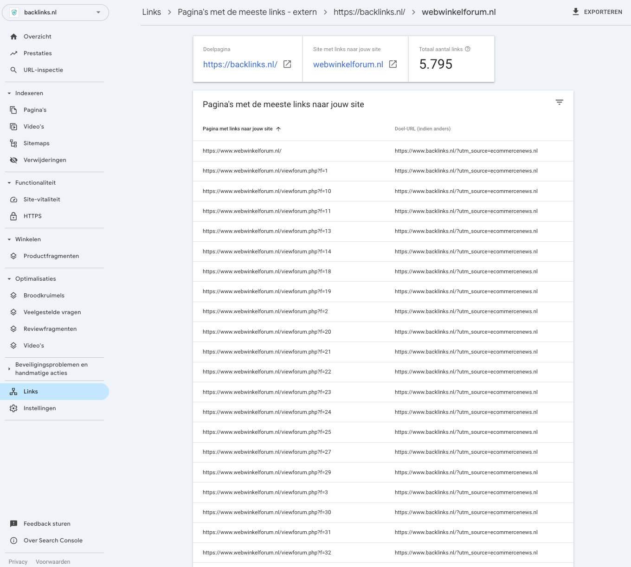
Task: Collapse the Indexeren section
Action: point(8,93)
